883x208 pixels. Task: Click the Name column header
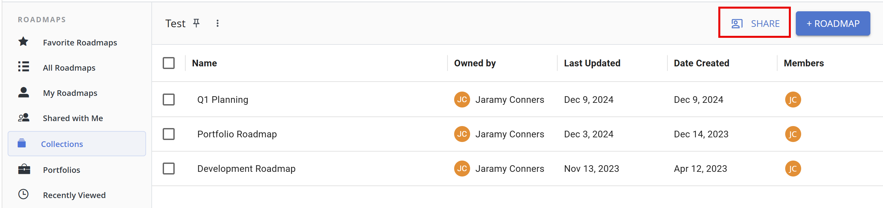204,63
